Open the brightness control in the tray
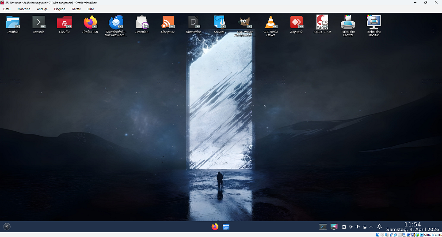442x237 pixels. click(x=351, y=227)
